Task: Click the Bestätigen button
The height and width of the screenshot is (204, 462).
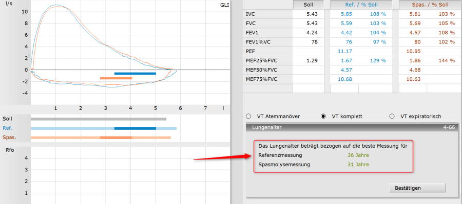Action: pyautogui.click(x=417, y=188)
